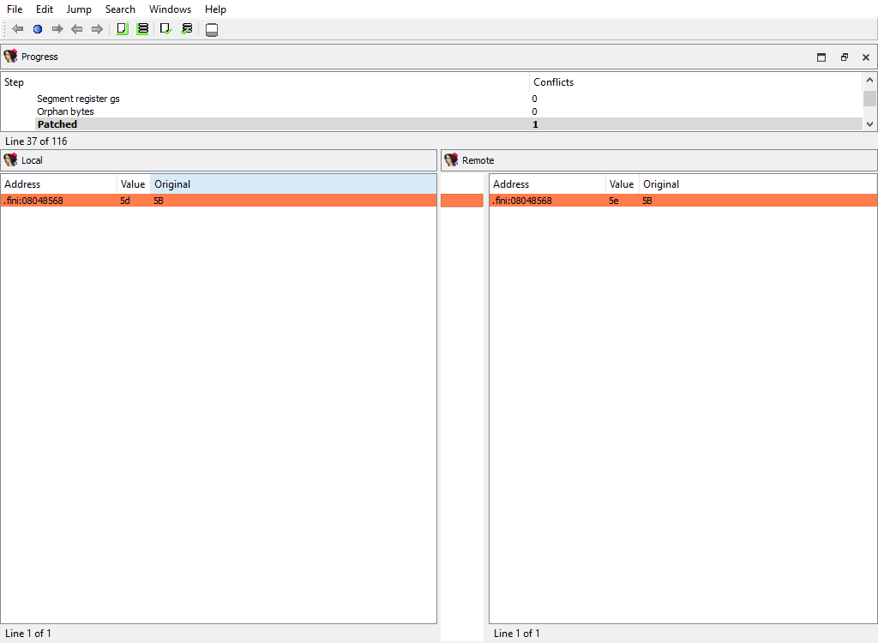Click the stacked pages icon with green corner
Image resolution: width=878 pixels, height=643 pixels.
142,29
